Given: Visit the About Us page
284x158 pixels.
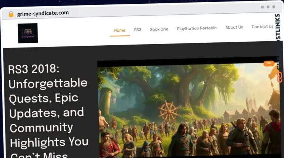Looking at the screenshot, I should click(234, 27).
